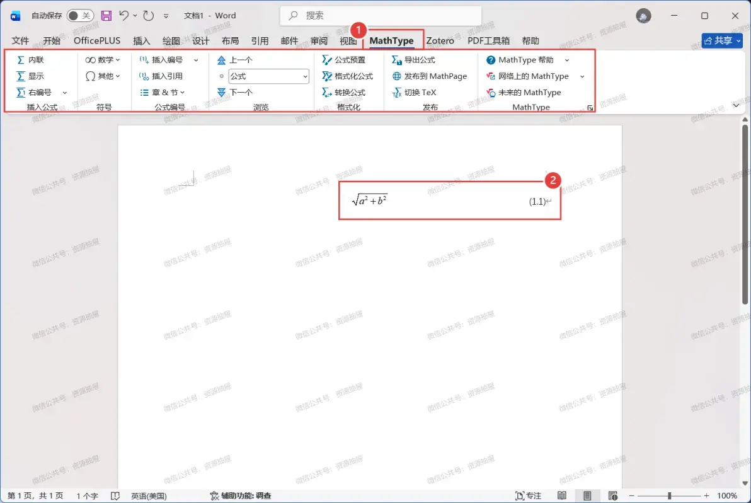Enable 专注 focus mode
This screenshot has width=751, height=503.
(528, 496)
